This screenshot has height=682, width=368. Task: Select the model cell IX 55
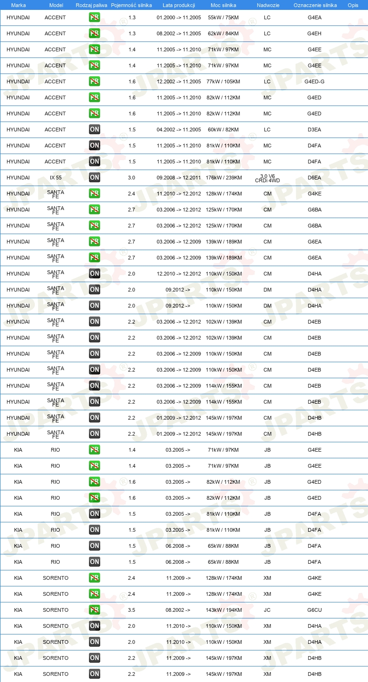56,178
